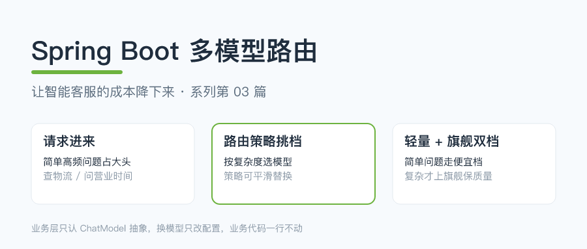
Task: Click the 路由策略挑档 heading
Action: click(x=263, y=142)
